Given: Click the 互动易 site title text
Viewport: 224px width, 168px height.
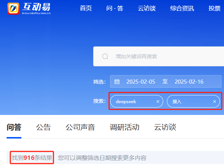Looking at the screenshot, I should [36, 7].
